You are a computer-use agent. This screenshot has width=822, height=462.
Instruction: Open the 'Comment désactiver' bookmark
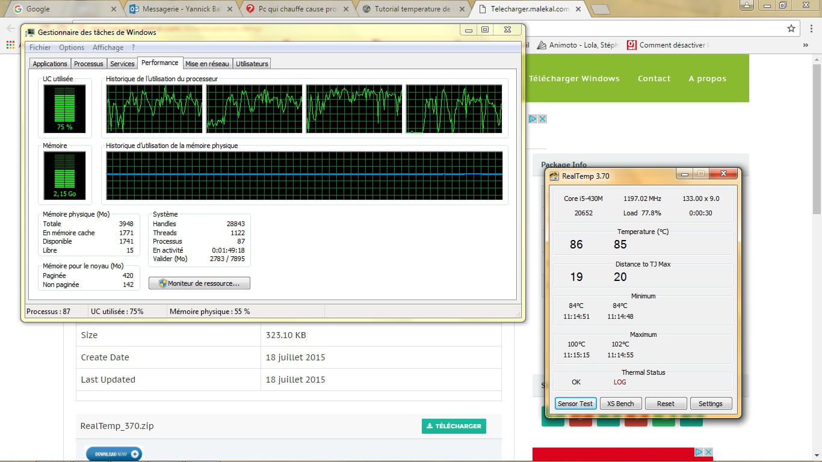click(x=668, y=45)
